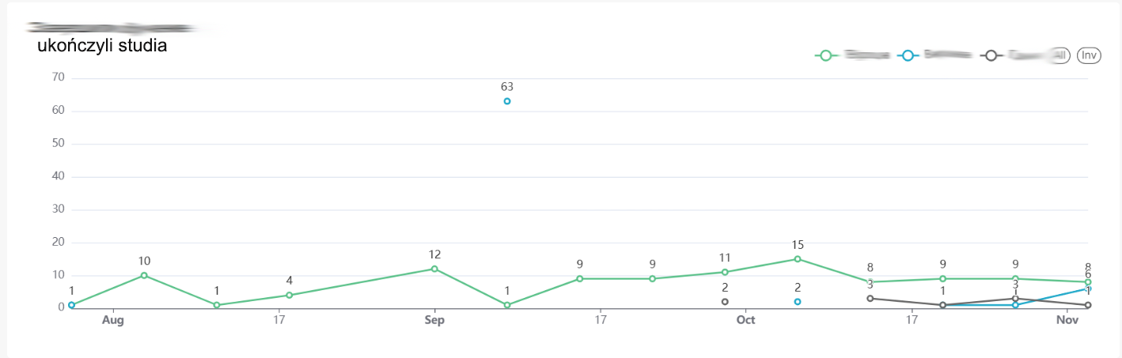
Task: Select the blue point labeled 6 at chart end
Action: pyautogui.click(x=1088, y=288)
